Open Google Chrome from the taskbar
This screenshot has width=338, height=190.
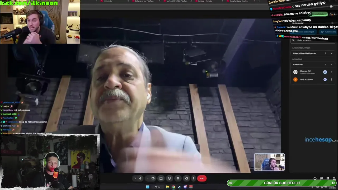(x=173, y=187)
